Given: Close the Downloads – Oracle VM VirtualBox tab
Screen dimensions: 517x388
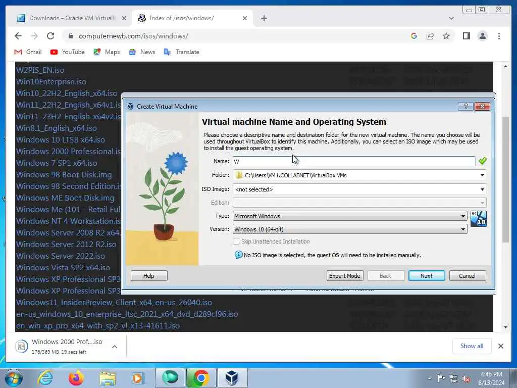Looking at the screenshot, I should coord(124,18).
